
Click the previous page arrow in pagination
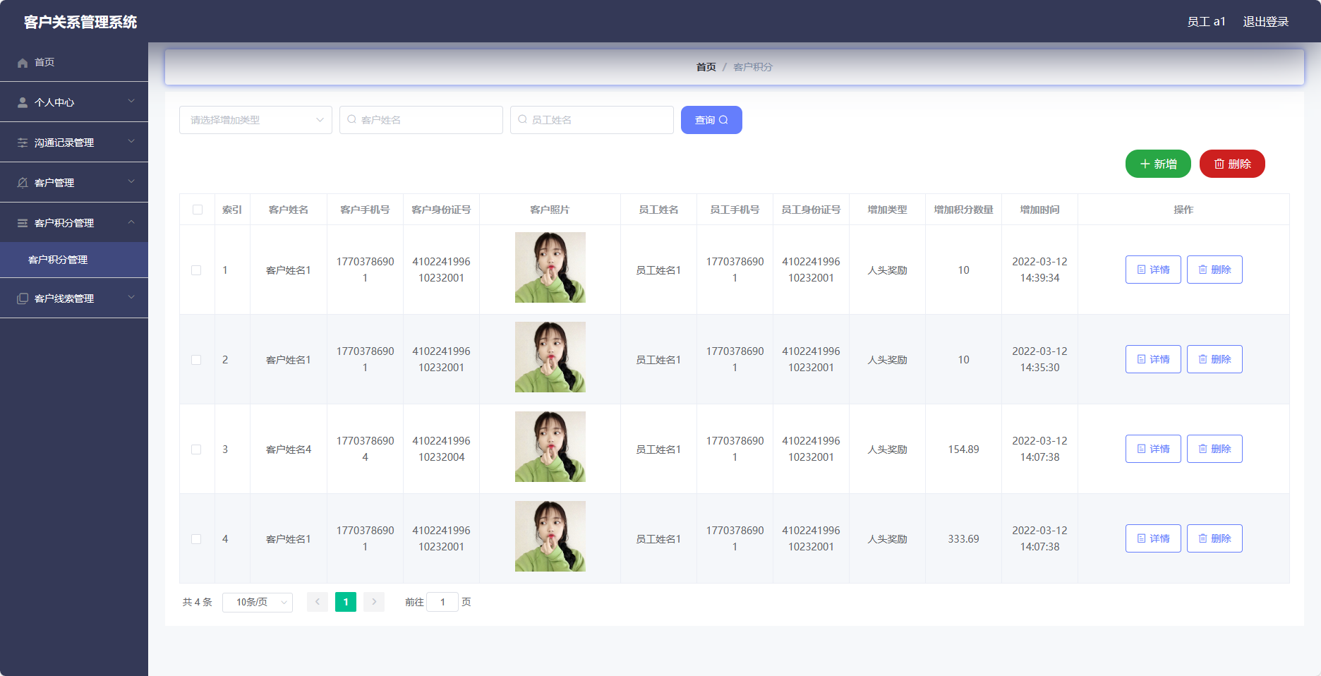[318, 602]
